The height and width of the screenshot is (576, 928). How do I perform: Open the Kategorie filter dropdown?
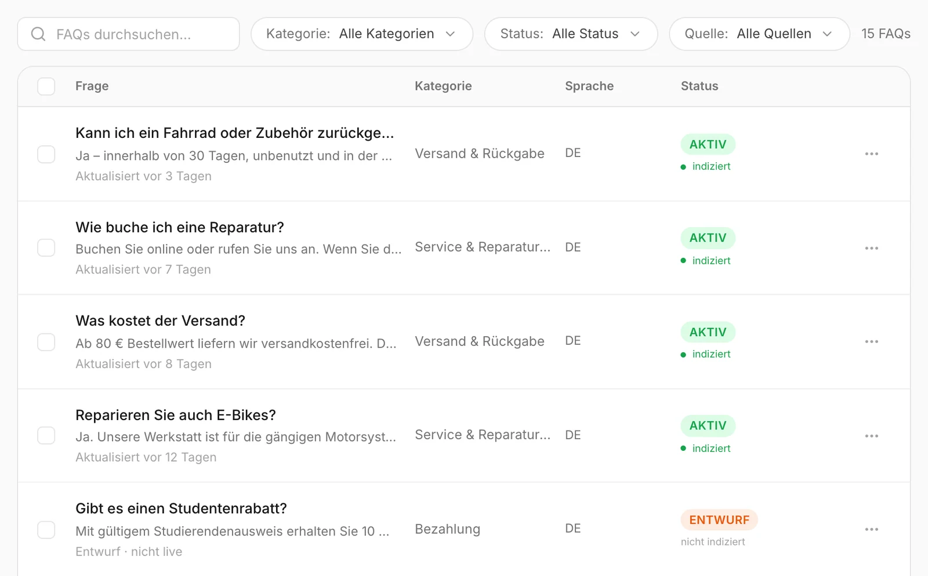tap(362, 34)
